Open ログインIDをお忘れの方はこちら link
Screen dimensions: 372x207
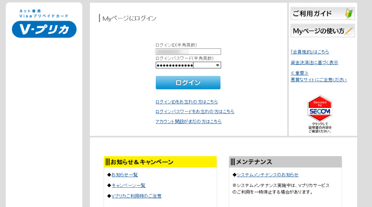(x=187, y=102)
